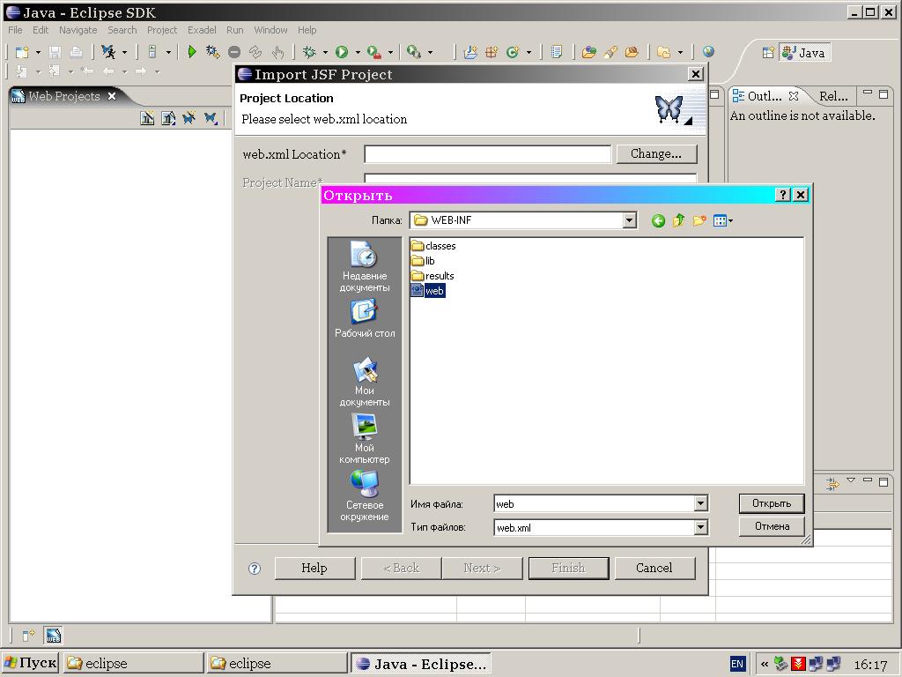
Task: Go back with green arrow icon
Action: (658, 220)
